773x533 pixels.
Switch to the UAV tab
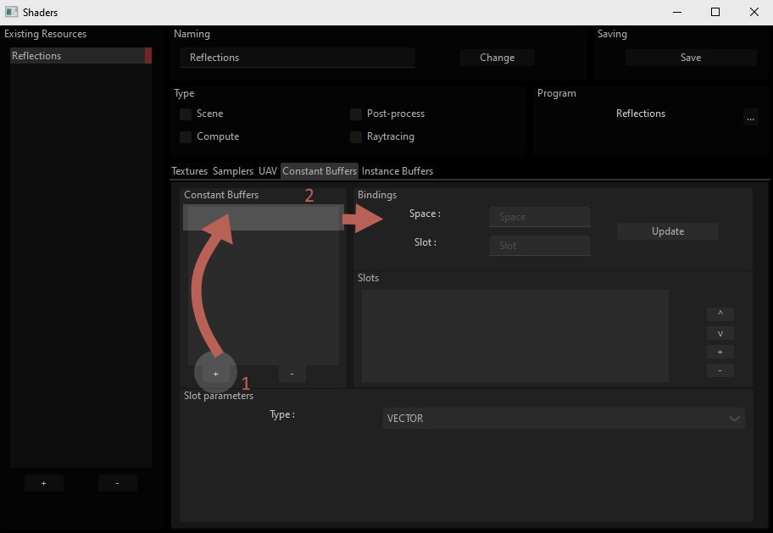click(268, 171)
